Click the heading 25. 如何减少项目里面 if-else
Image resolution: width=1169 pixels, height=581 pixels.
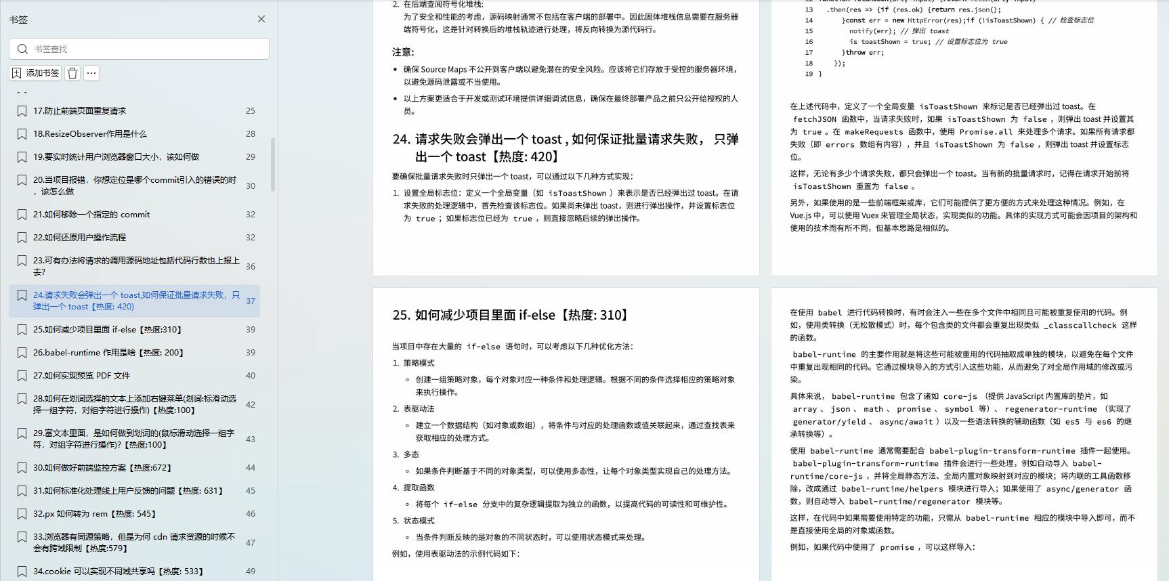click(x=512, y=315)
